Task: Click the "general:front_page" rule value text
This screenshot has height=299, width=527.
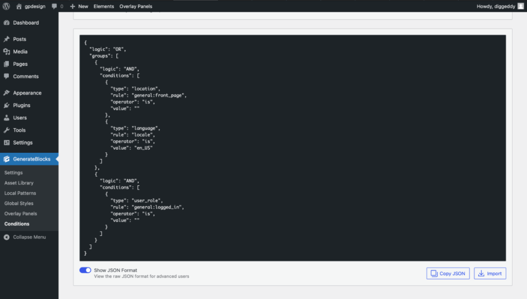Action: [159, 95]
